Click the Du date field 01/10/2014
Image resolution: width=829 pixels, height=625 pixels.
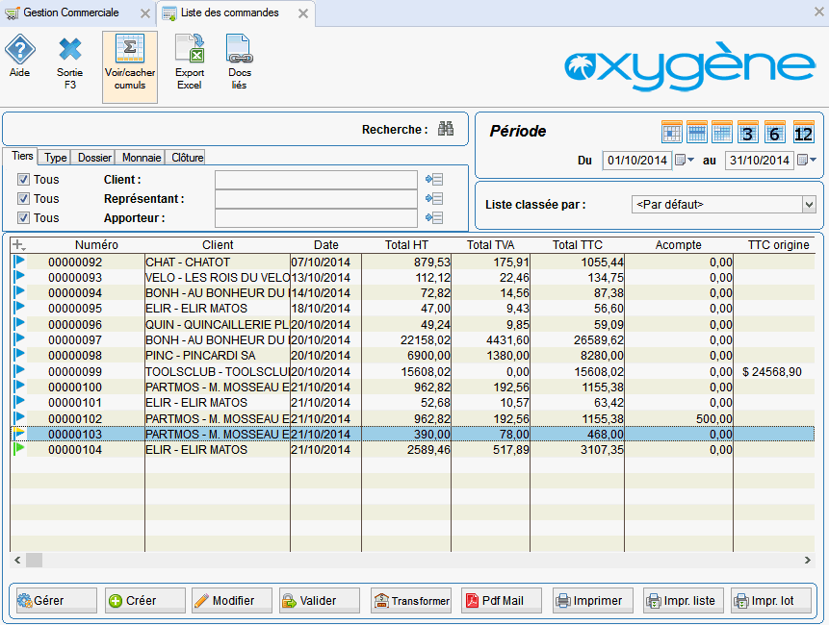point(637,160)
